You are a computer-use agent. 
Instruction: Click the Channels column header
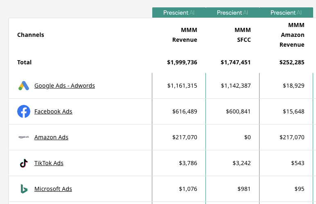click(31, 35)
